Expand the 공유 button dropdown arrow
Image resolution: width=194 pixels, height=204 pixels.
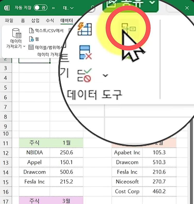[152, 2]
